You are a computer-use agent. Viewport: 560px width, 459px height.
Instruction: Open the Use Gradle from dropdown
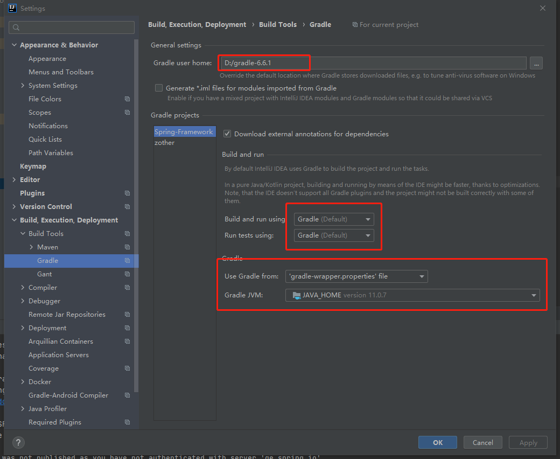pyautogui.click(x=356, y=276)
